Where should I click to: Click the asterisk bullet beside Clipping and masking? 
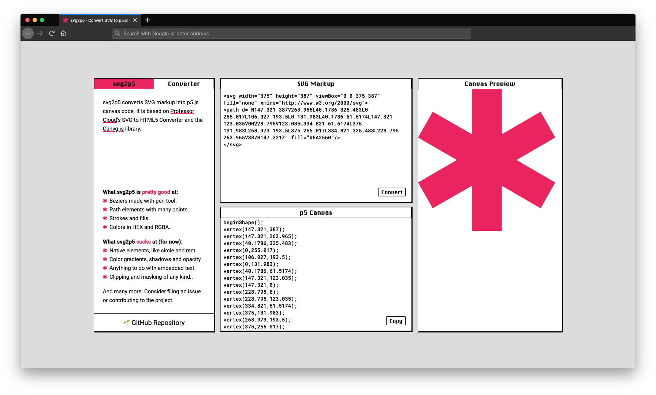click(x=105, y=277)
